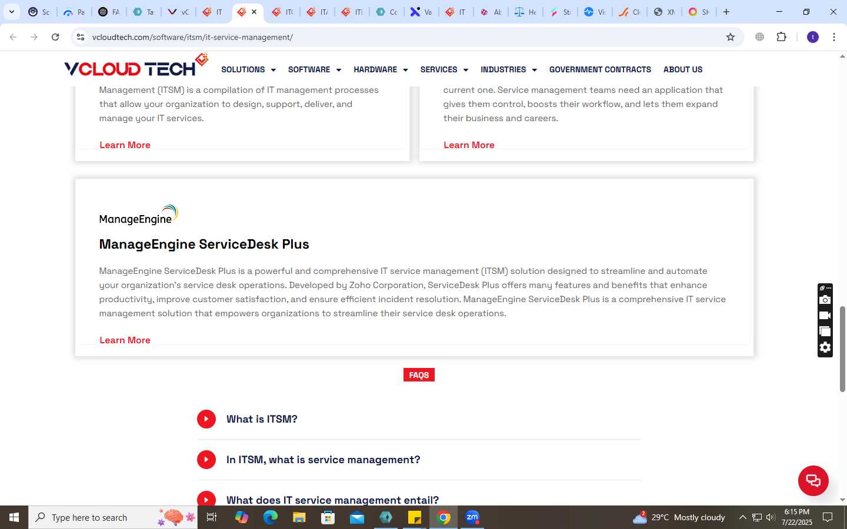Open Mail app from taskbar
This screenshot has height=529, width=847.
click(356, 517)
